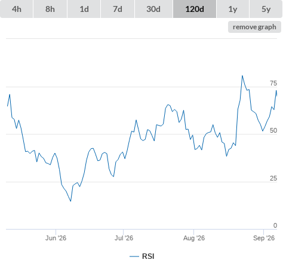Select the 8h time range tab
The width and height of the screenshot is (283, 272).
[x=50, y=9]
